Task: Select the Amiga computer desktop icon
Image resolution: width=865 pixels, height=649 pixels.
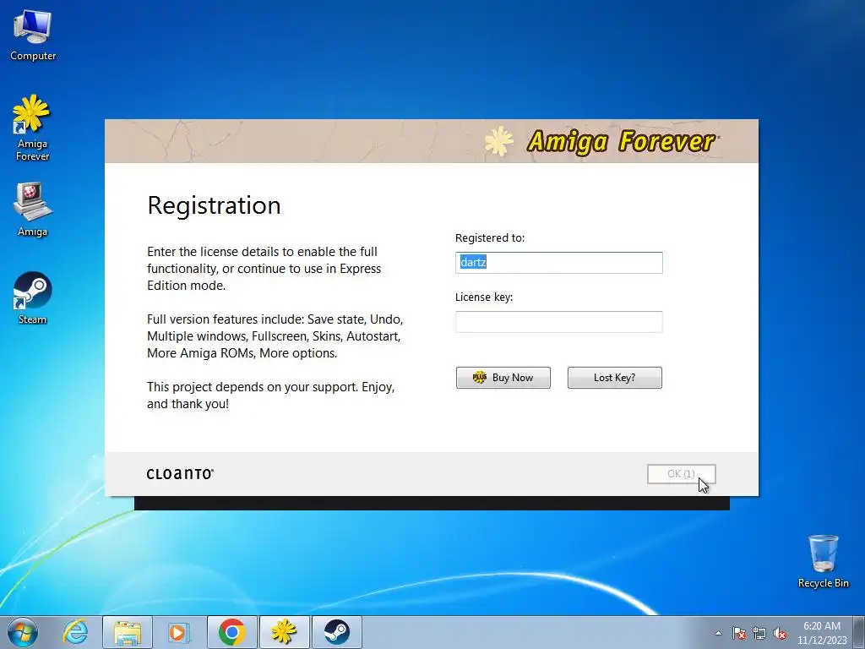Action: tap(32, 210)
